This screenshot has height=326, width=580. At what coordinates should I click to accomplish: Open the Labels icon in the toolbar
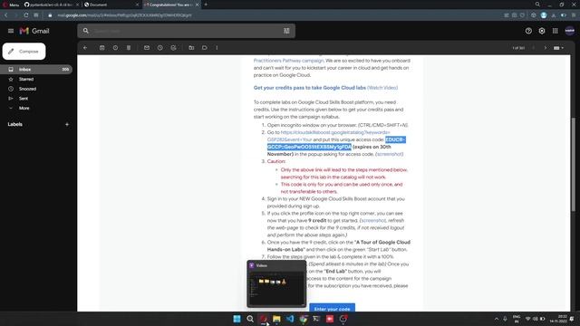tap(205, 48)
